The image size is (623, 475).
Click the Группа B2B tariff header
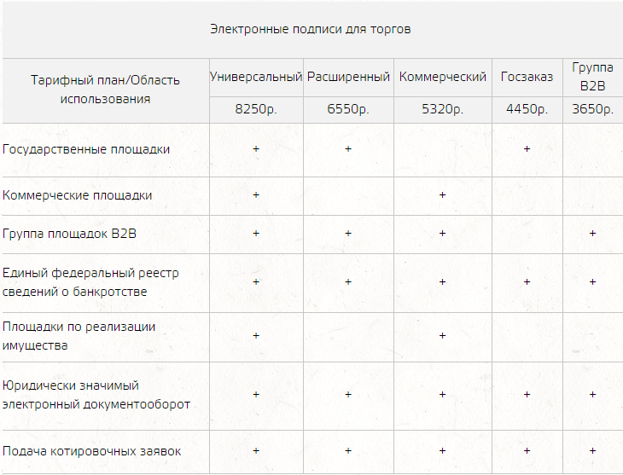[592, 77]
